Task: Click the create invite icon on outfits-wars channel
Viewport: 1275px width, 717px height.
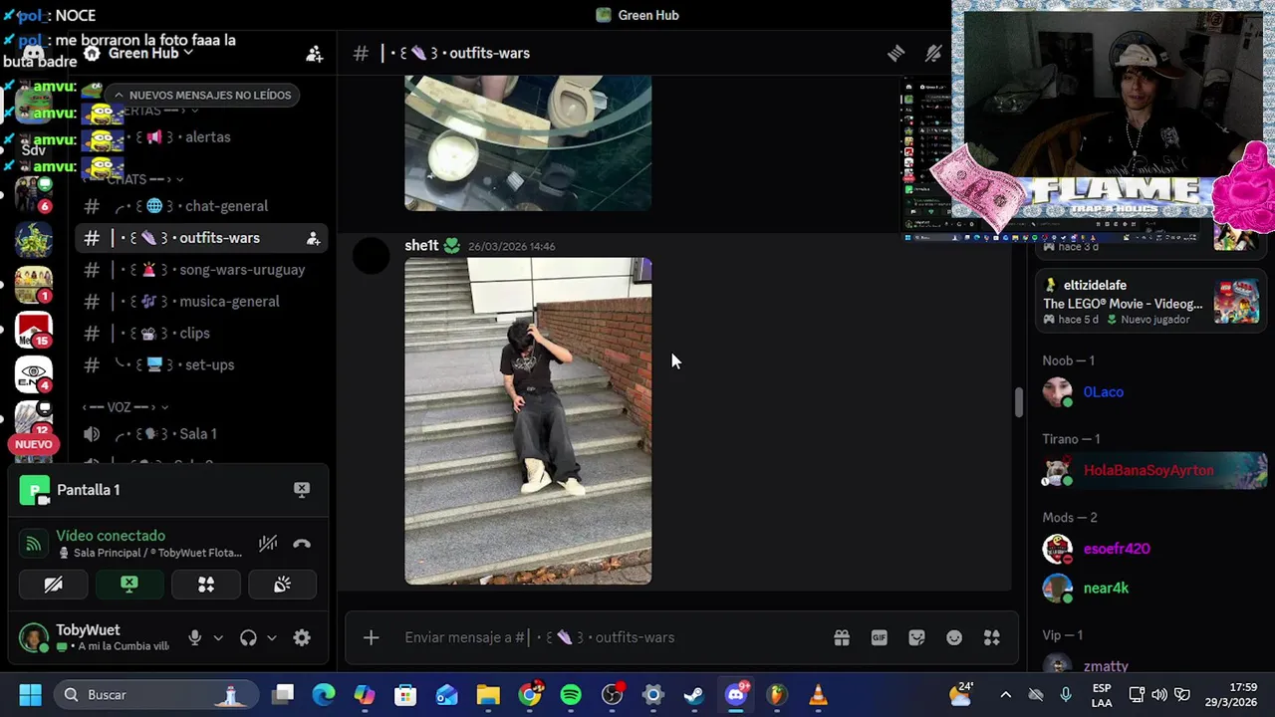Action: click(x=313, y=238)
